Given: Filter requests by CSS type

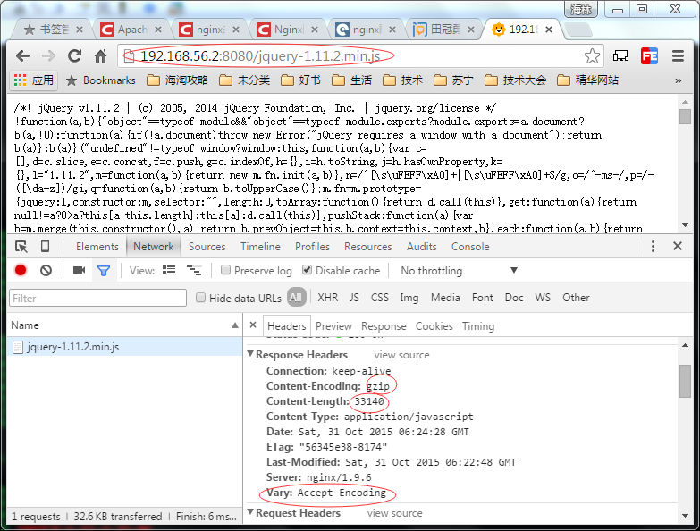Looking at the screenshot, I should tap(380, 298).
